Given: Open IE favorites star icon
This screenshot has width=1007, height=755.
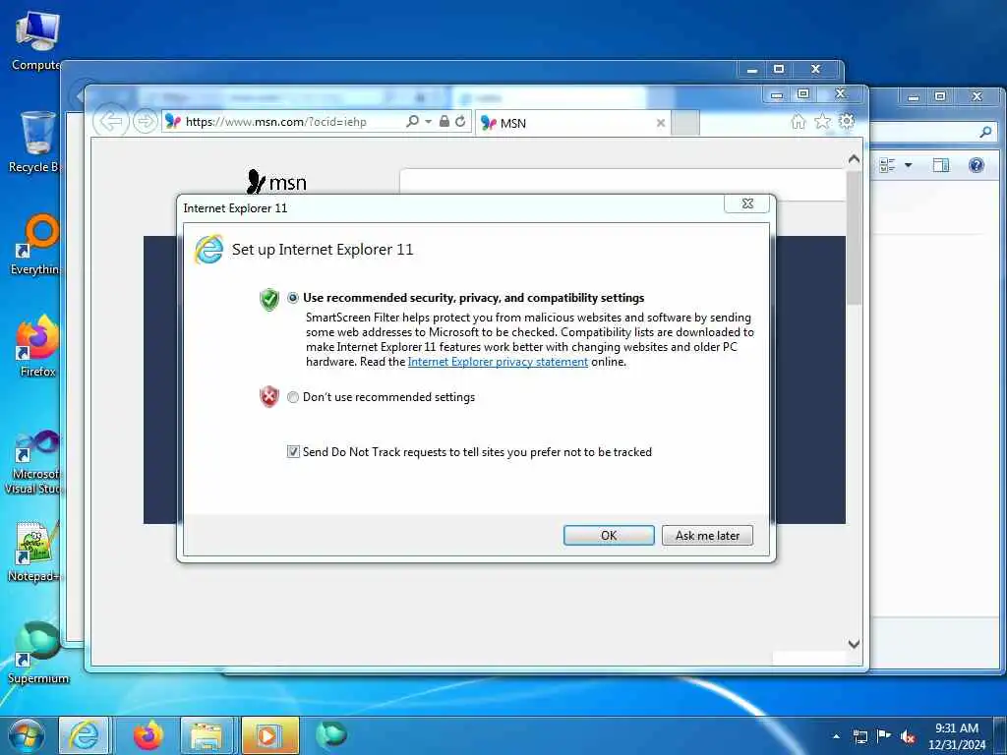Looking at the screenshot, I should tap(823, 121).
